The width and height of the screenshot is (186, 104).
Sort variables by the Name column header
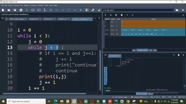click(x=107, y=19)
